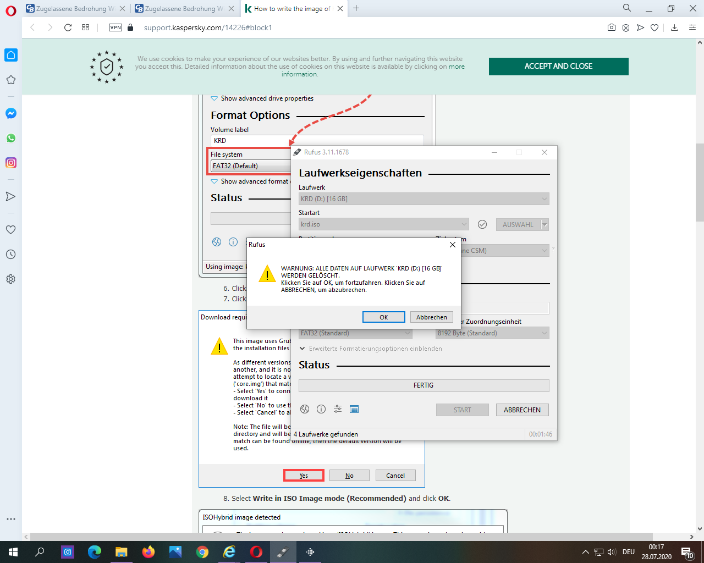Click the checksum checkmark icon in Rufus
Screen dimensions: 704x563
pyautogui.click(x=482, y=224)
